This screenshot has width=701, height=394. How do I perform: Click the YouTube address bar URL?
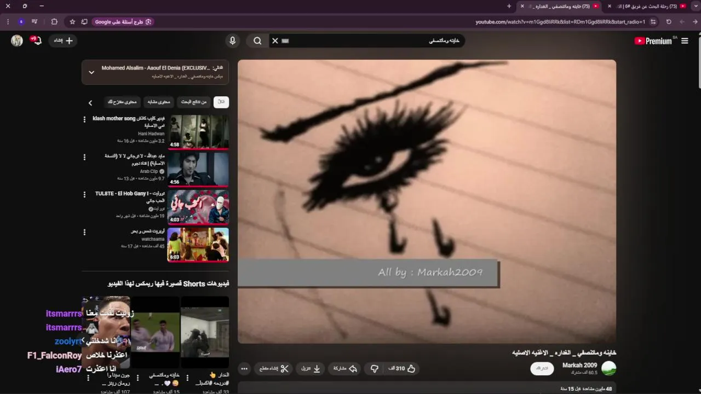coord(560,21)
